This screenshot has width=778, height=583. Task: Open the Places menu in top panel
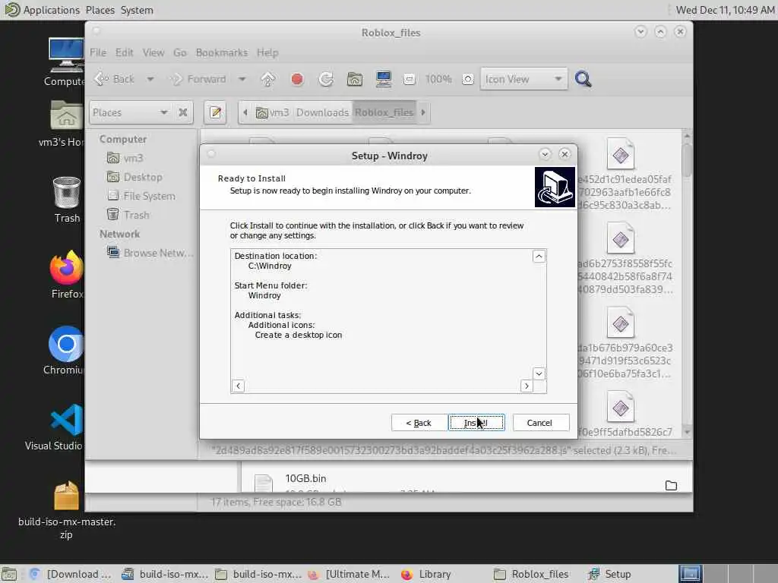click(x=100, y=10)
